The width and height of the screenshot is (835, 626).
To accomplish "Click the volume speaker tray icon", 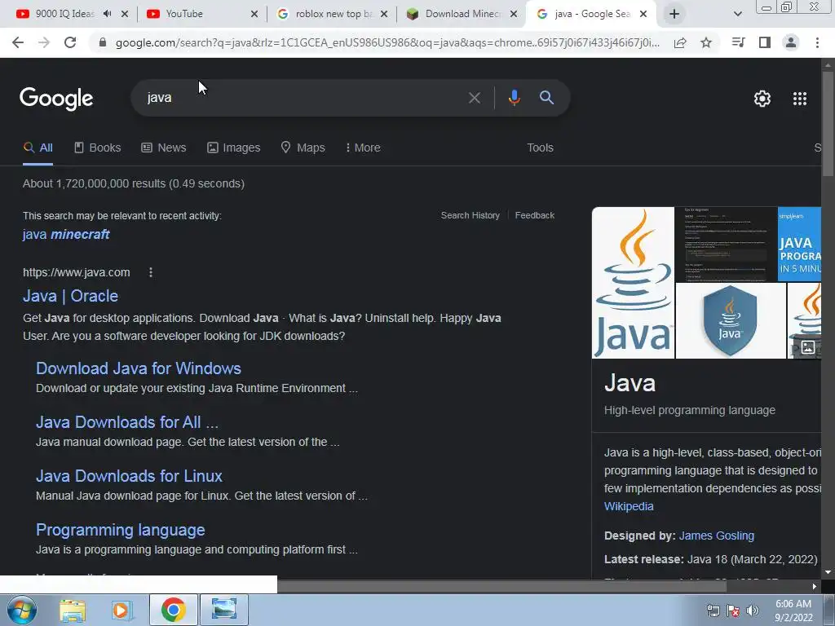I will point(753,611).
